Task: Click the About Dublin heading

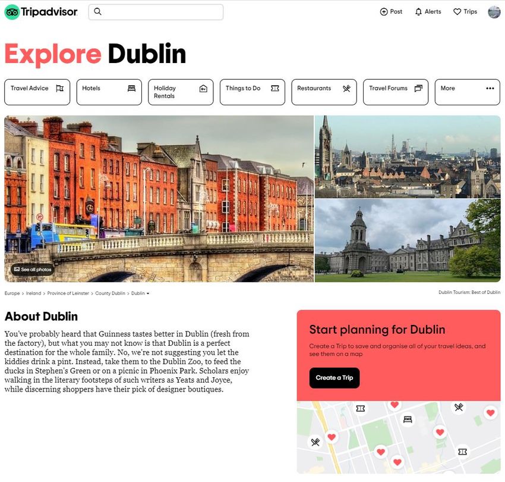Action: [41, 317]
